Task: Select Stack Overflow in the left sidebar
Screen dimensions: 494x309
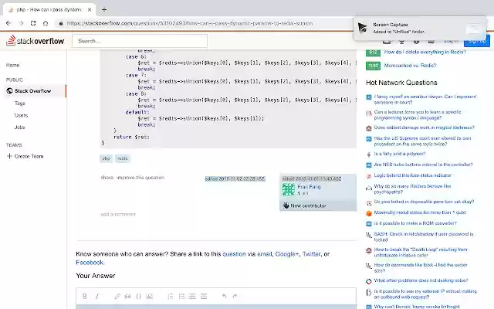Action: (x=32, y=91)
